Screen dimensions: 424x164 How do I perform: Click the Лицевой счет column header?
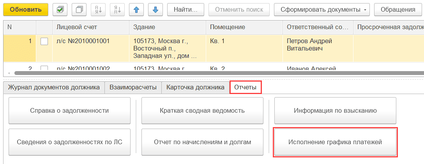(77, 27)
